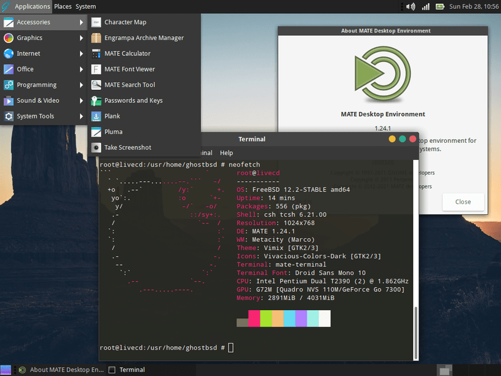Click the volume speaker icon in panel
This screenshot has width=501, height=376.
click(411, 6)
